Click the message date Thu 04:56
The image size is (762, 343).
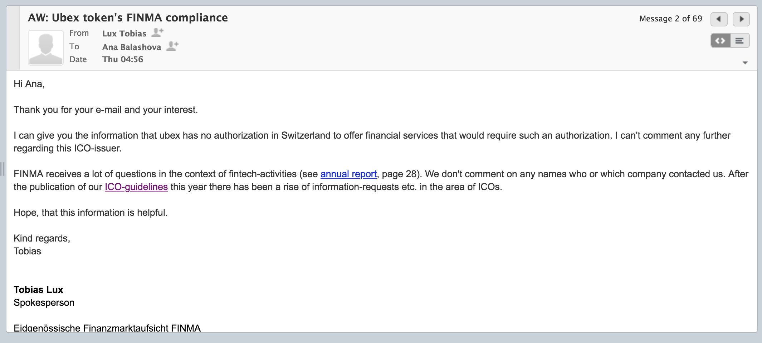click(123, 59)
